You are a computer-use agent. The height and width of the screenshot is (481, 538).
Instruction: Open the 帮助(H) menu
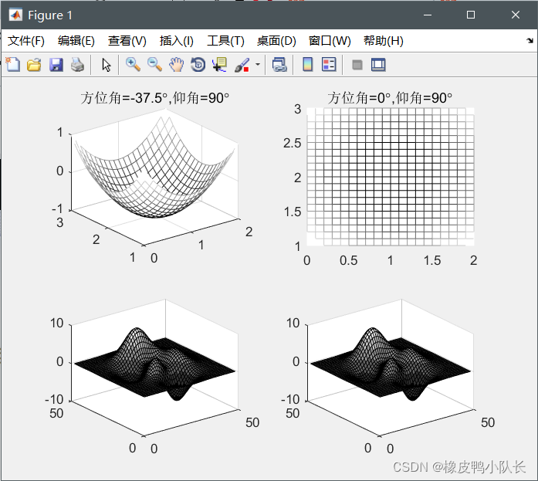point(384,41)
